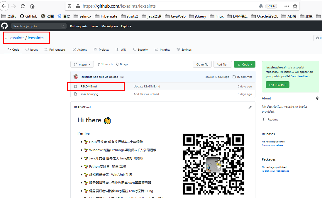Open the Hibernate bookmark folder
322x198 pixels.
(x=106, y=16)
